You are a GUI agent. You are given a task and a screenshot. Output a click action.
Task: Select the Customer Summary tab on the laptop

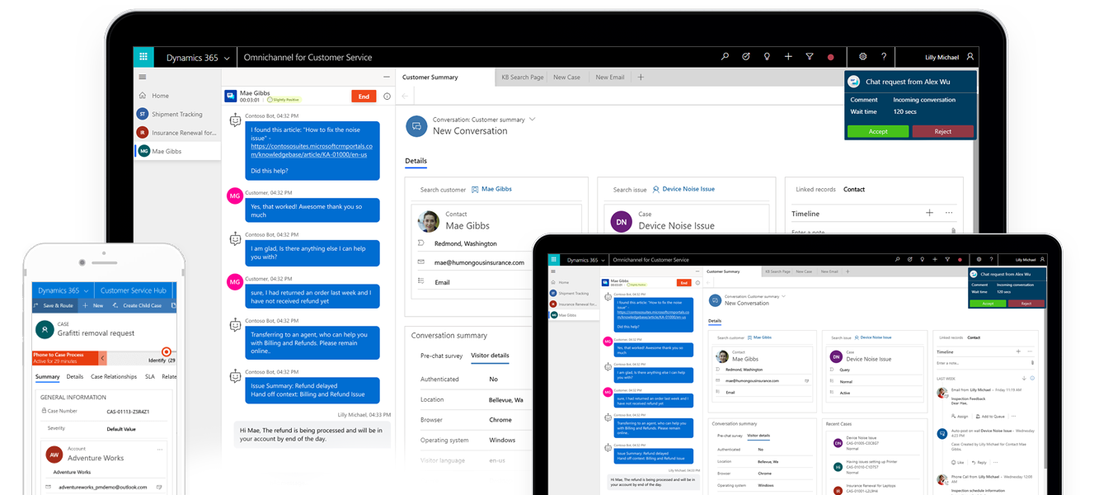pyautogui.click(x=430, y=77)
